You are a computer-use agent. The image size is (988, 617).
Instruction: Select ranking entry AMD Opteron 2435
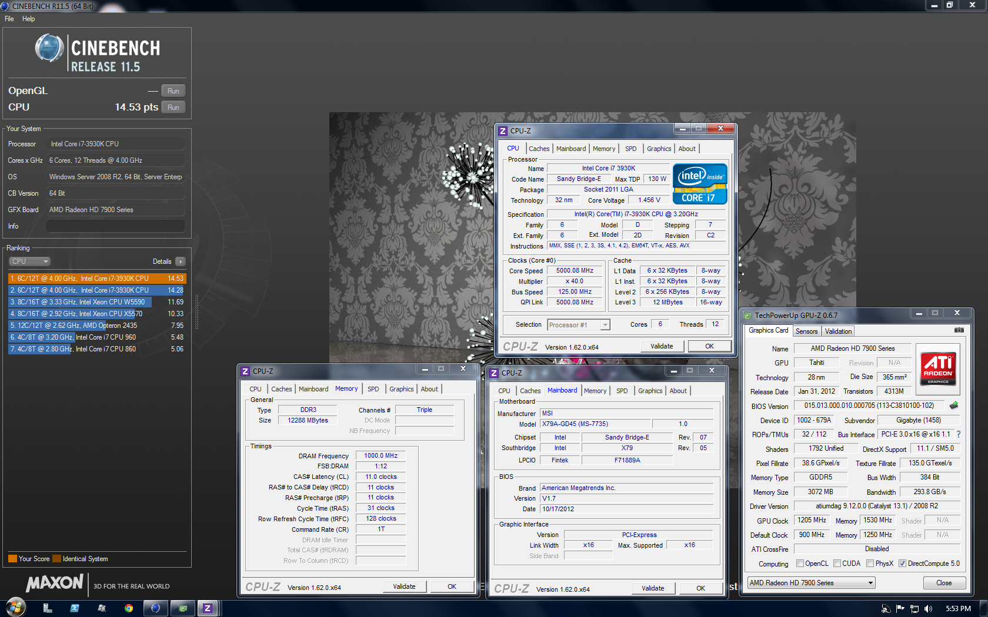[97, 326]
